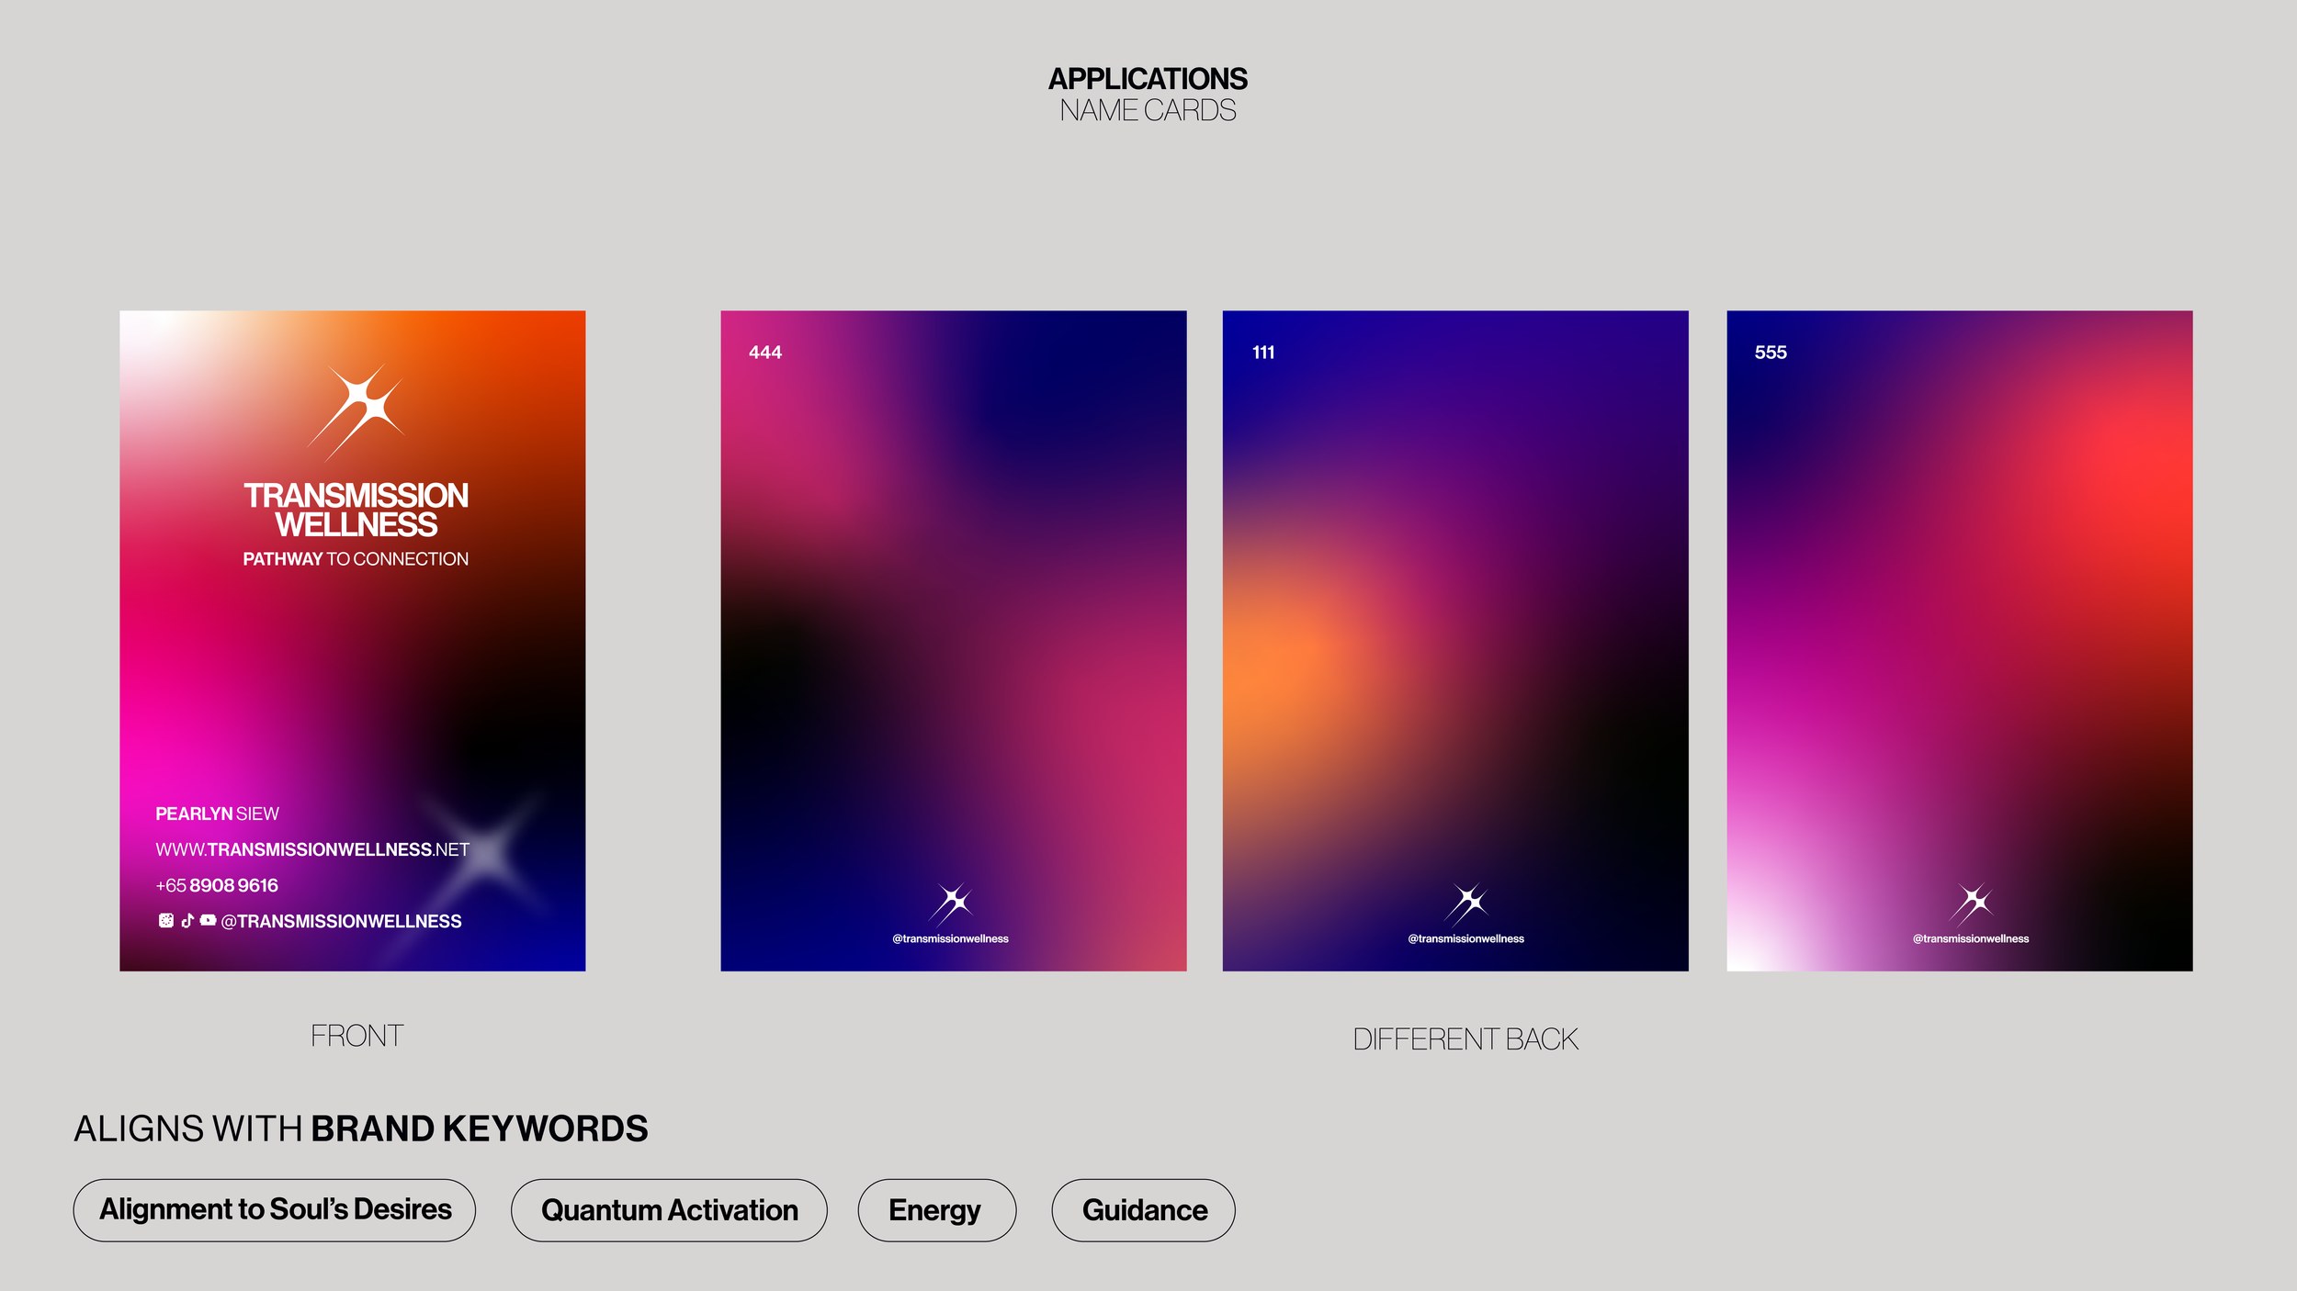This screenshot has height=1291, width=2297.
Task: Click the Instagram icon on front card
Action: [166, 920]
